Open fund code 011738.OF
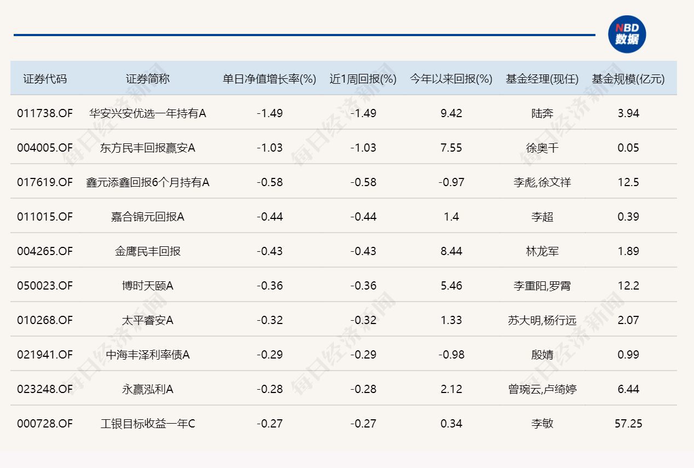This screenshot has height=468, width=694. pyautogui.click(x=45, y=113)
